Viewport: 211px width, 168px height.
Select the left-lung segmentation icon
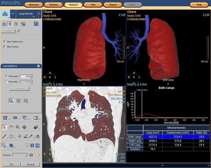[x=26, y=101]
